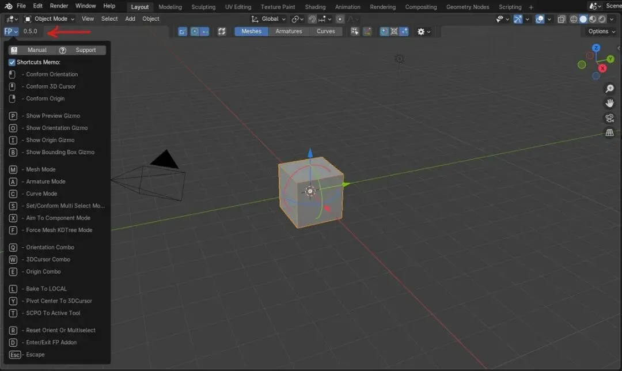Click the Bake To LOCAL shortcut row
The width and height of the screenshot is (622, 371).
[x=37, y=289]
